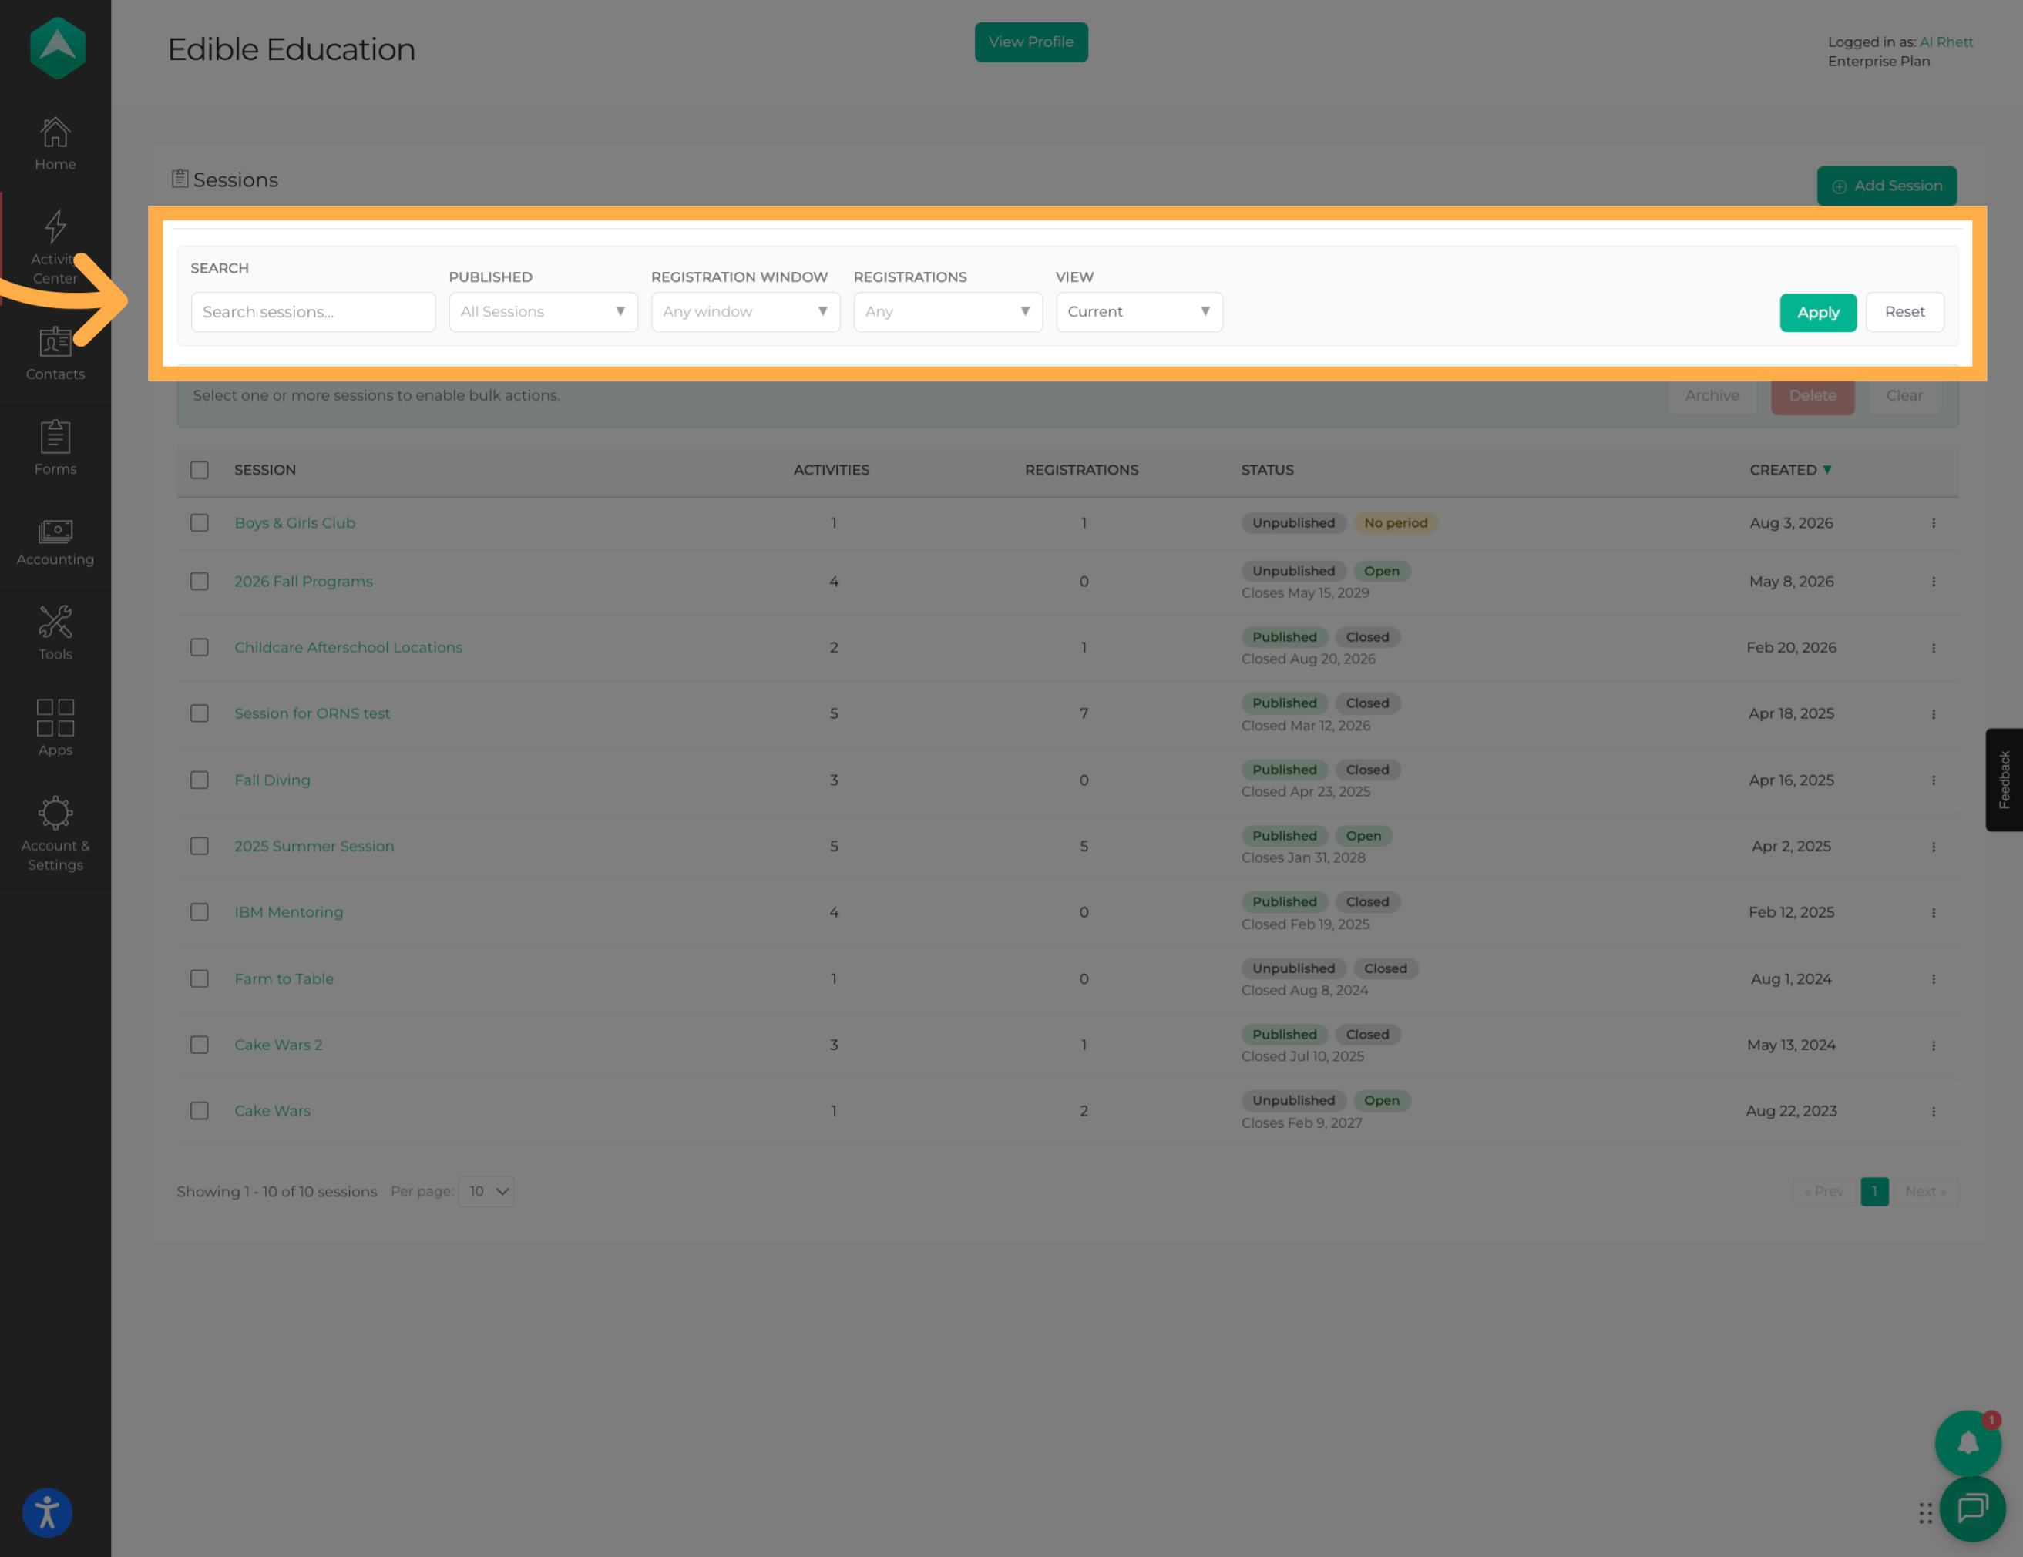Open the row menu for Session for ORNS test
The height and width of the screenshot is (1557, 2023).
tap(1933, 714)
